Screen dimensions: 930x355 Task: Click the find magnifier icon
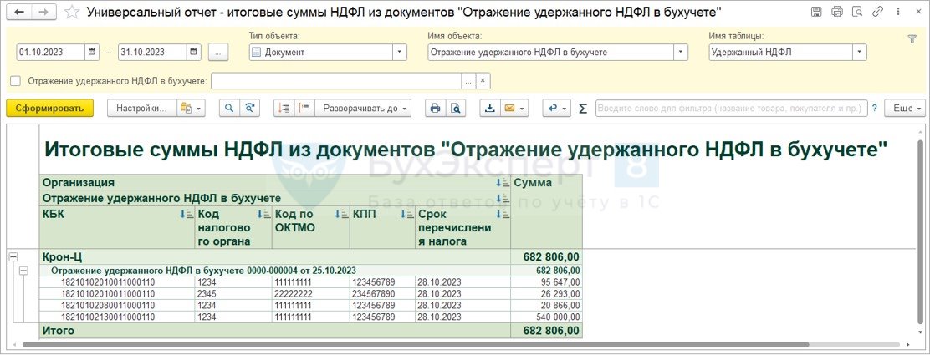(x=229, y=109)
